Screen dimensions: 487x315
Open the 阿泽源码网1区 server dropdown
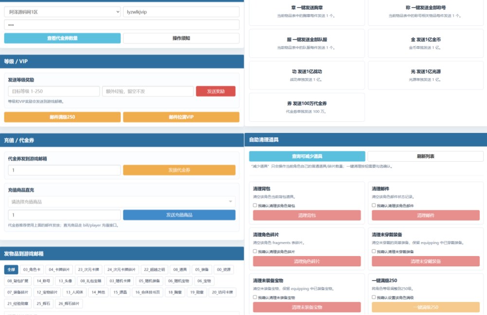tap(62, 12)
